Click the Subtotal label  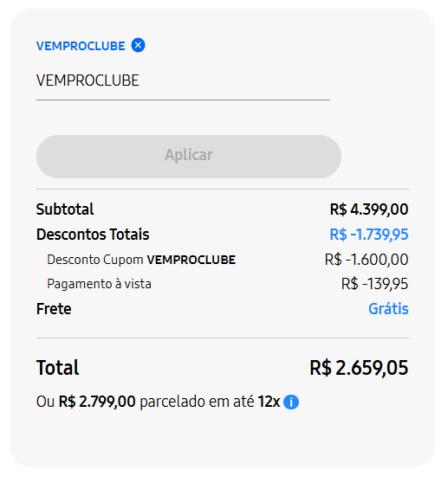pyautogui.click(x=65, y=209)
